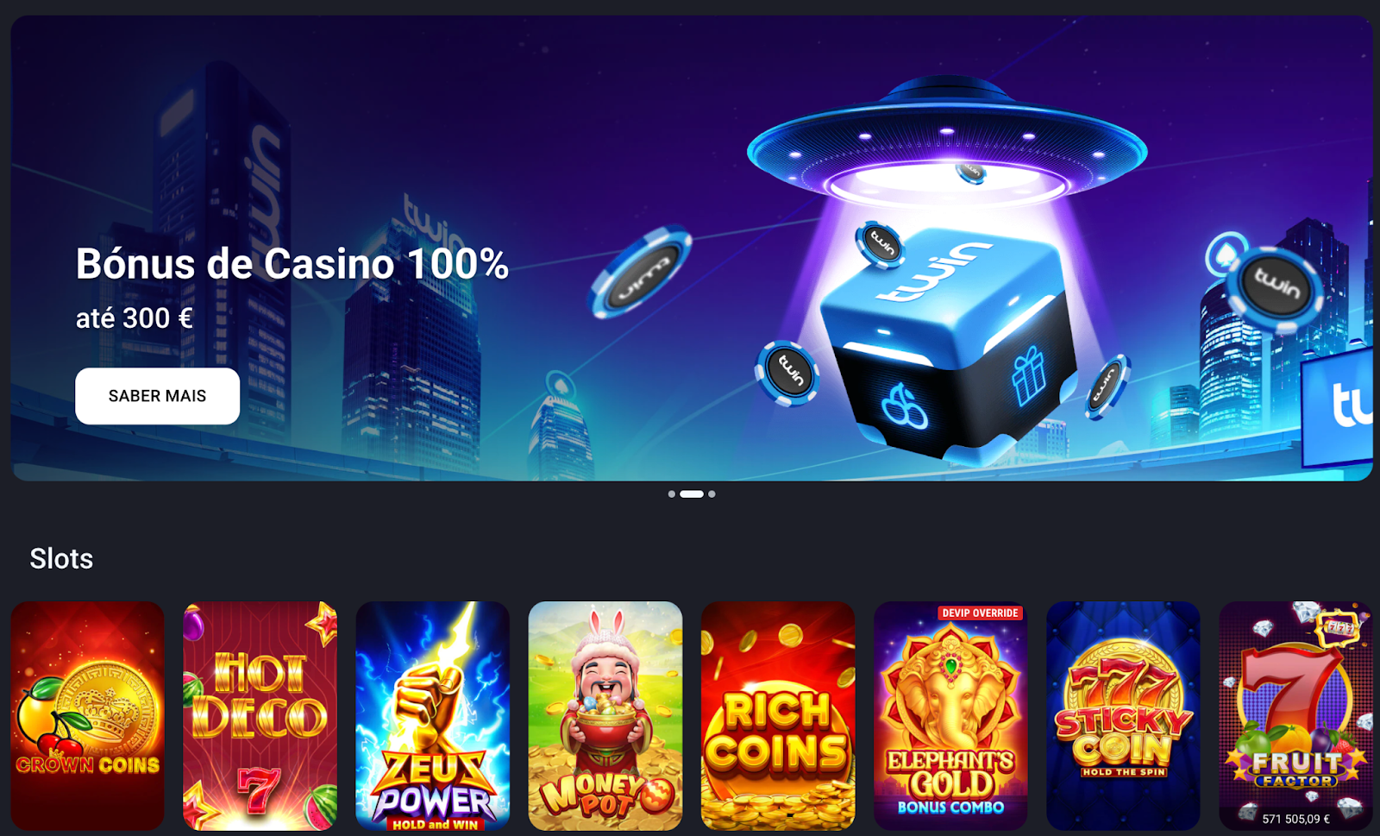Click the 571 505,09 € jackpot amount
The width and height of the screenshot is (1380, 836).
pyautogui.click(x=1295, y=819)
